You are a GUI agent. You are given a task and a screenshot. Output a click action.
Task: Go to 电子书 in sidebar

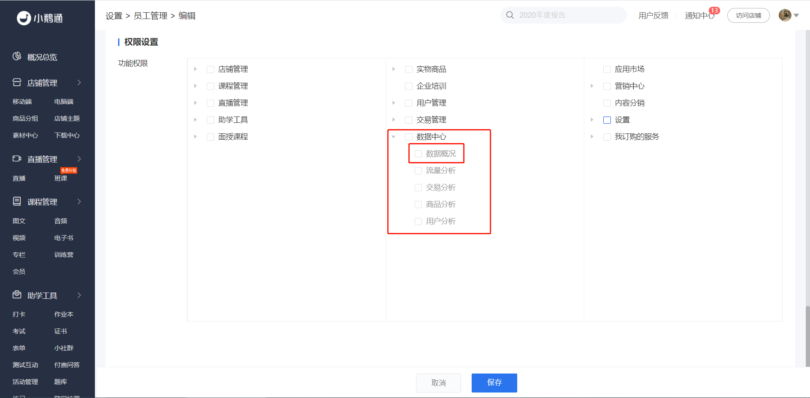(64, 238)
